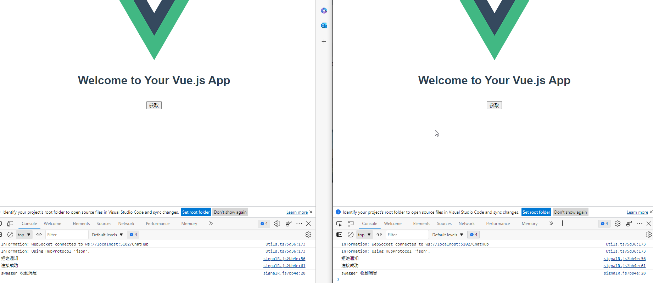Open the Default levels dropdown in the right console
653x283 pixels.
click(447, 235)
